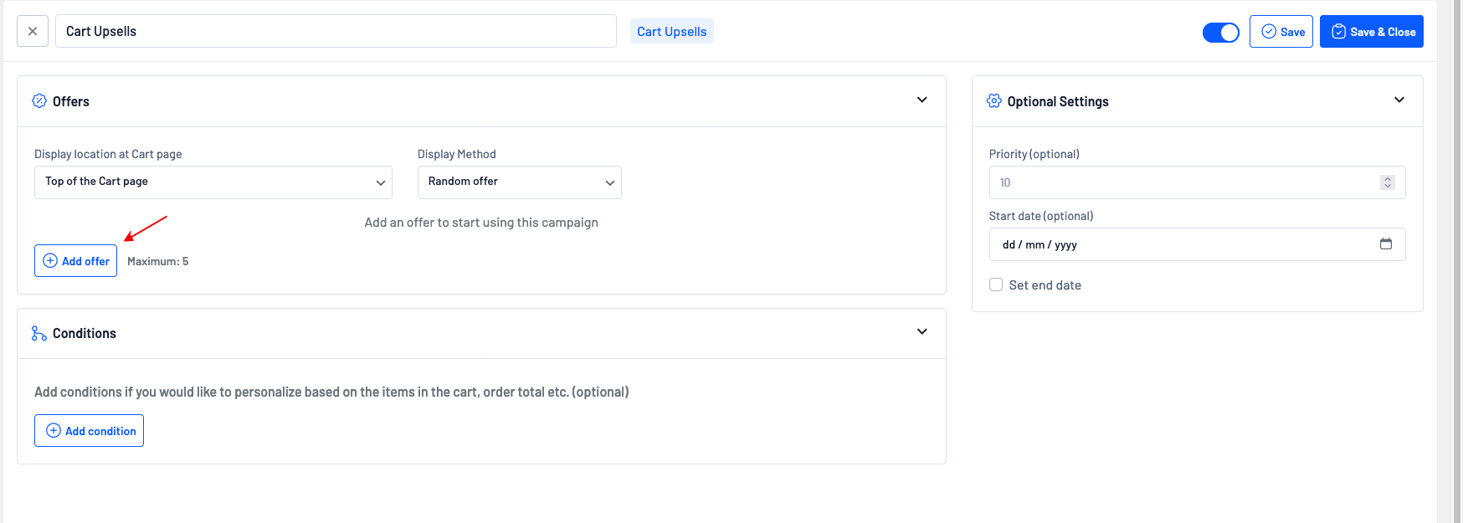Toggle the campaign enabled switch off
The height and width of the screenshot is (523, 1463).
pos(1220,33)
